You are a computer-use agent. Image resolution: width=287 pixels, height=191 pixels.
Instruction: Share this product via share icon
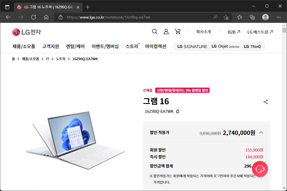click(265, 102)
